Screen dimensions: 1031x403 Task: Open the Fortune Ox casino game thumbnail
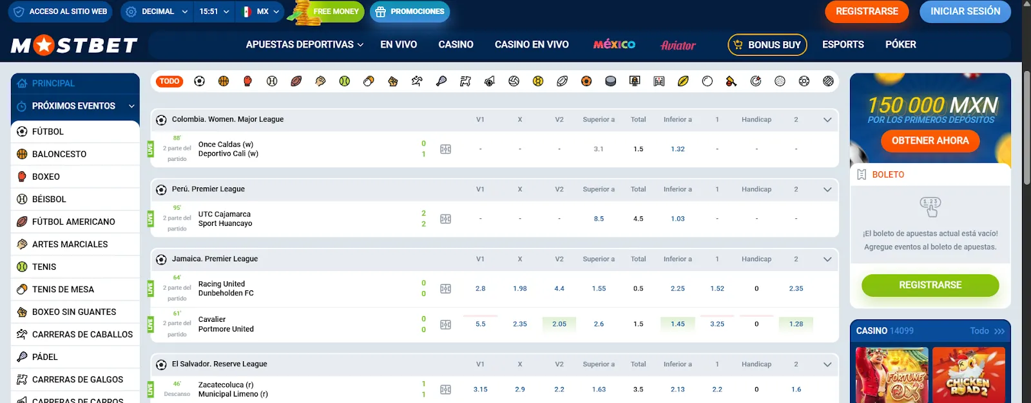(x=892, y=375)
